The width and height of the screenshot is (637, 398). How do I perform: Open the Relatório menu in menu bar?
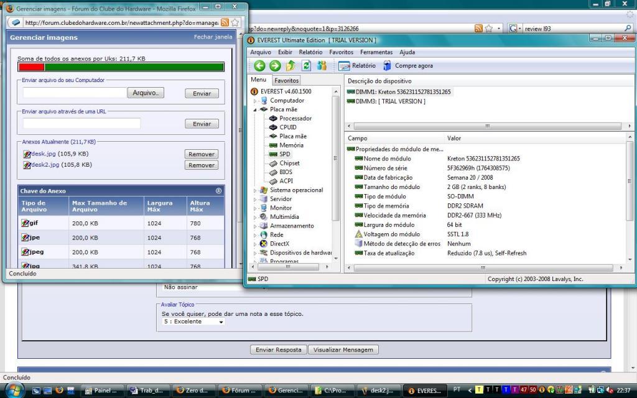coord(310,52)
